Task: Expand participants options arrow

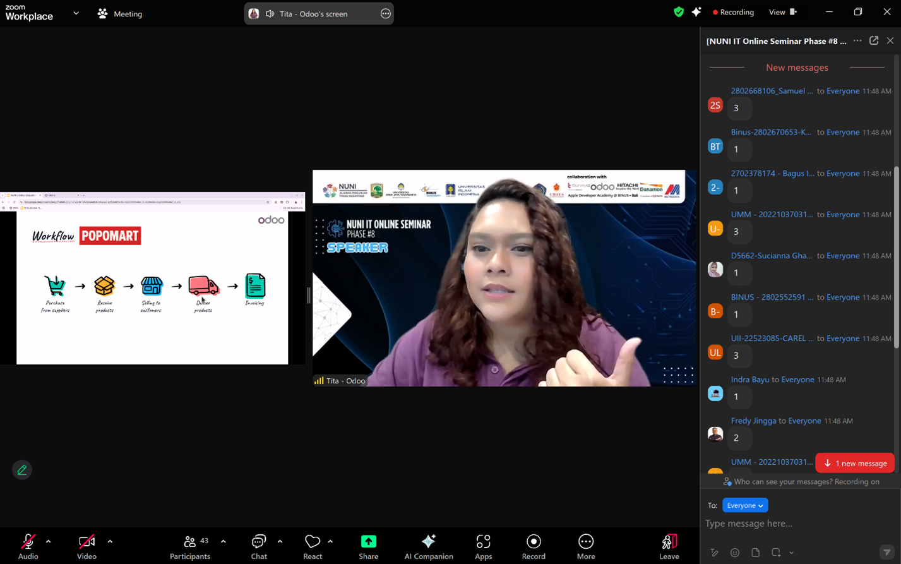Action: pyautogui.click(x=224, y=541)
